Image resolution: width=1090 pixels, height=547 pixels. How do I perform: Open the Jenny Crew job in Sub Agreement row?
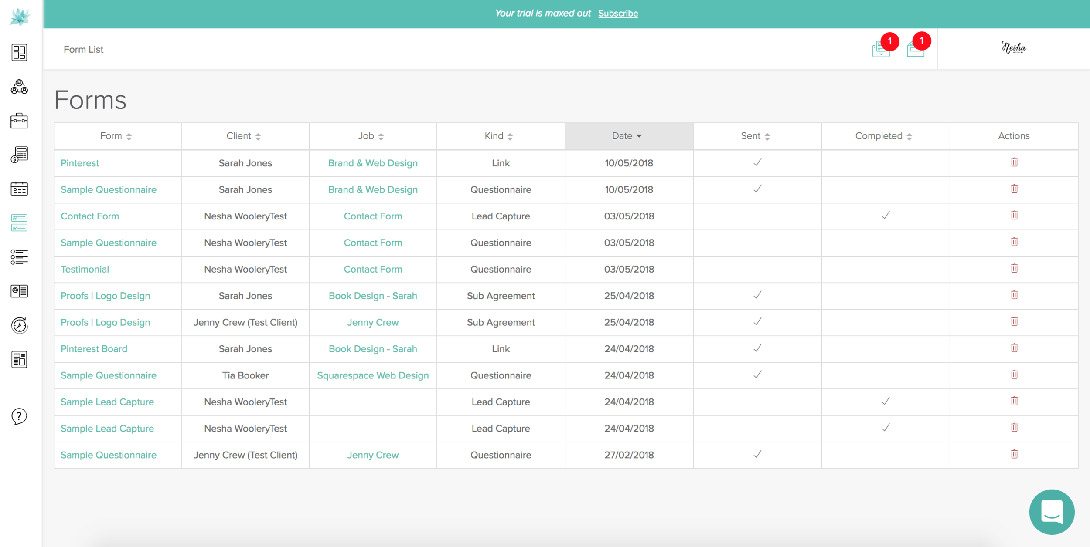coord(373,322)
